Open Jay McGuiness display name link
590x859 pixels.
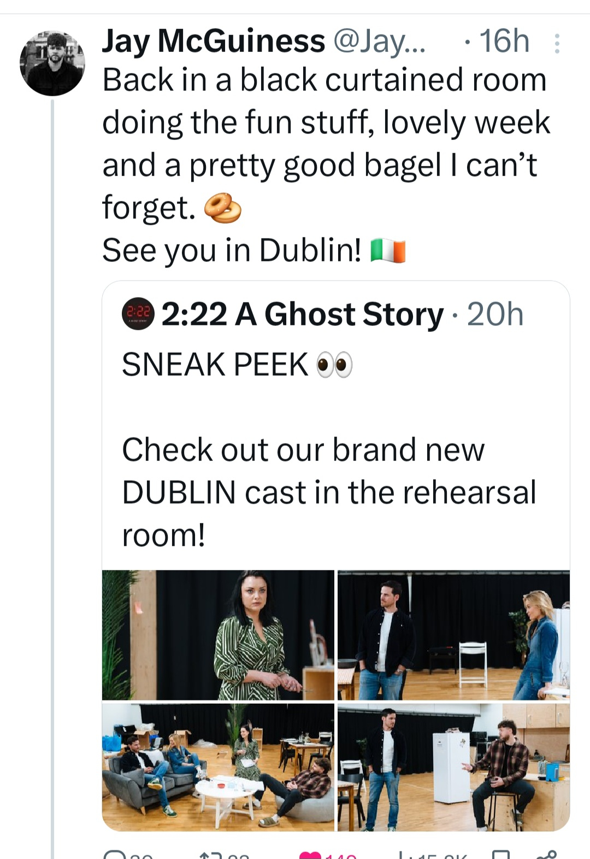tap(214, 41)
